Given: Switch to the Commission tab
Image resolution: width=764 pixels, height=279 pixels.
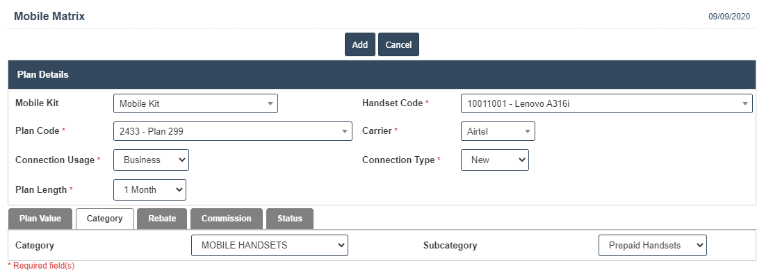Looking at the screenshot, I should tap(226, 219).
